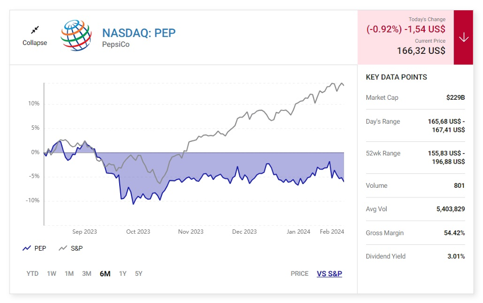
Task: Click the PepsiCo globe logo
Action: pyautogui.click(x=77, y=35)
